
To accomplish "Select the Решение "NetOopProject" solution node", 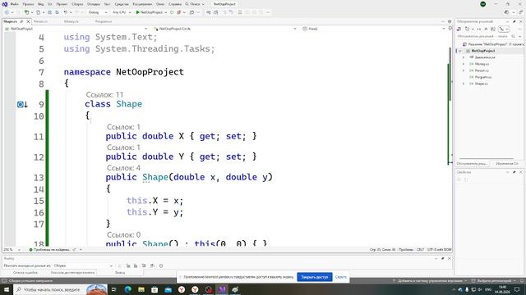I will click(493, 44).
